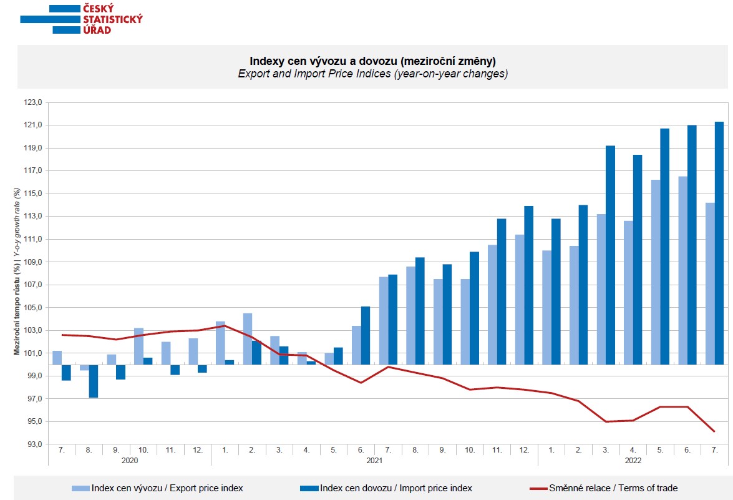Select the 'Index cen vývozu / Export price index' legend label
Screen dimensions: 733x500
[x=167, y=488]
